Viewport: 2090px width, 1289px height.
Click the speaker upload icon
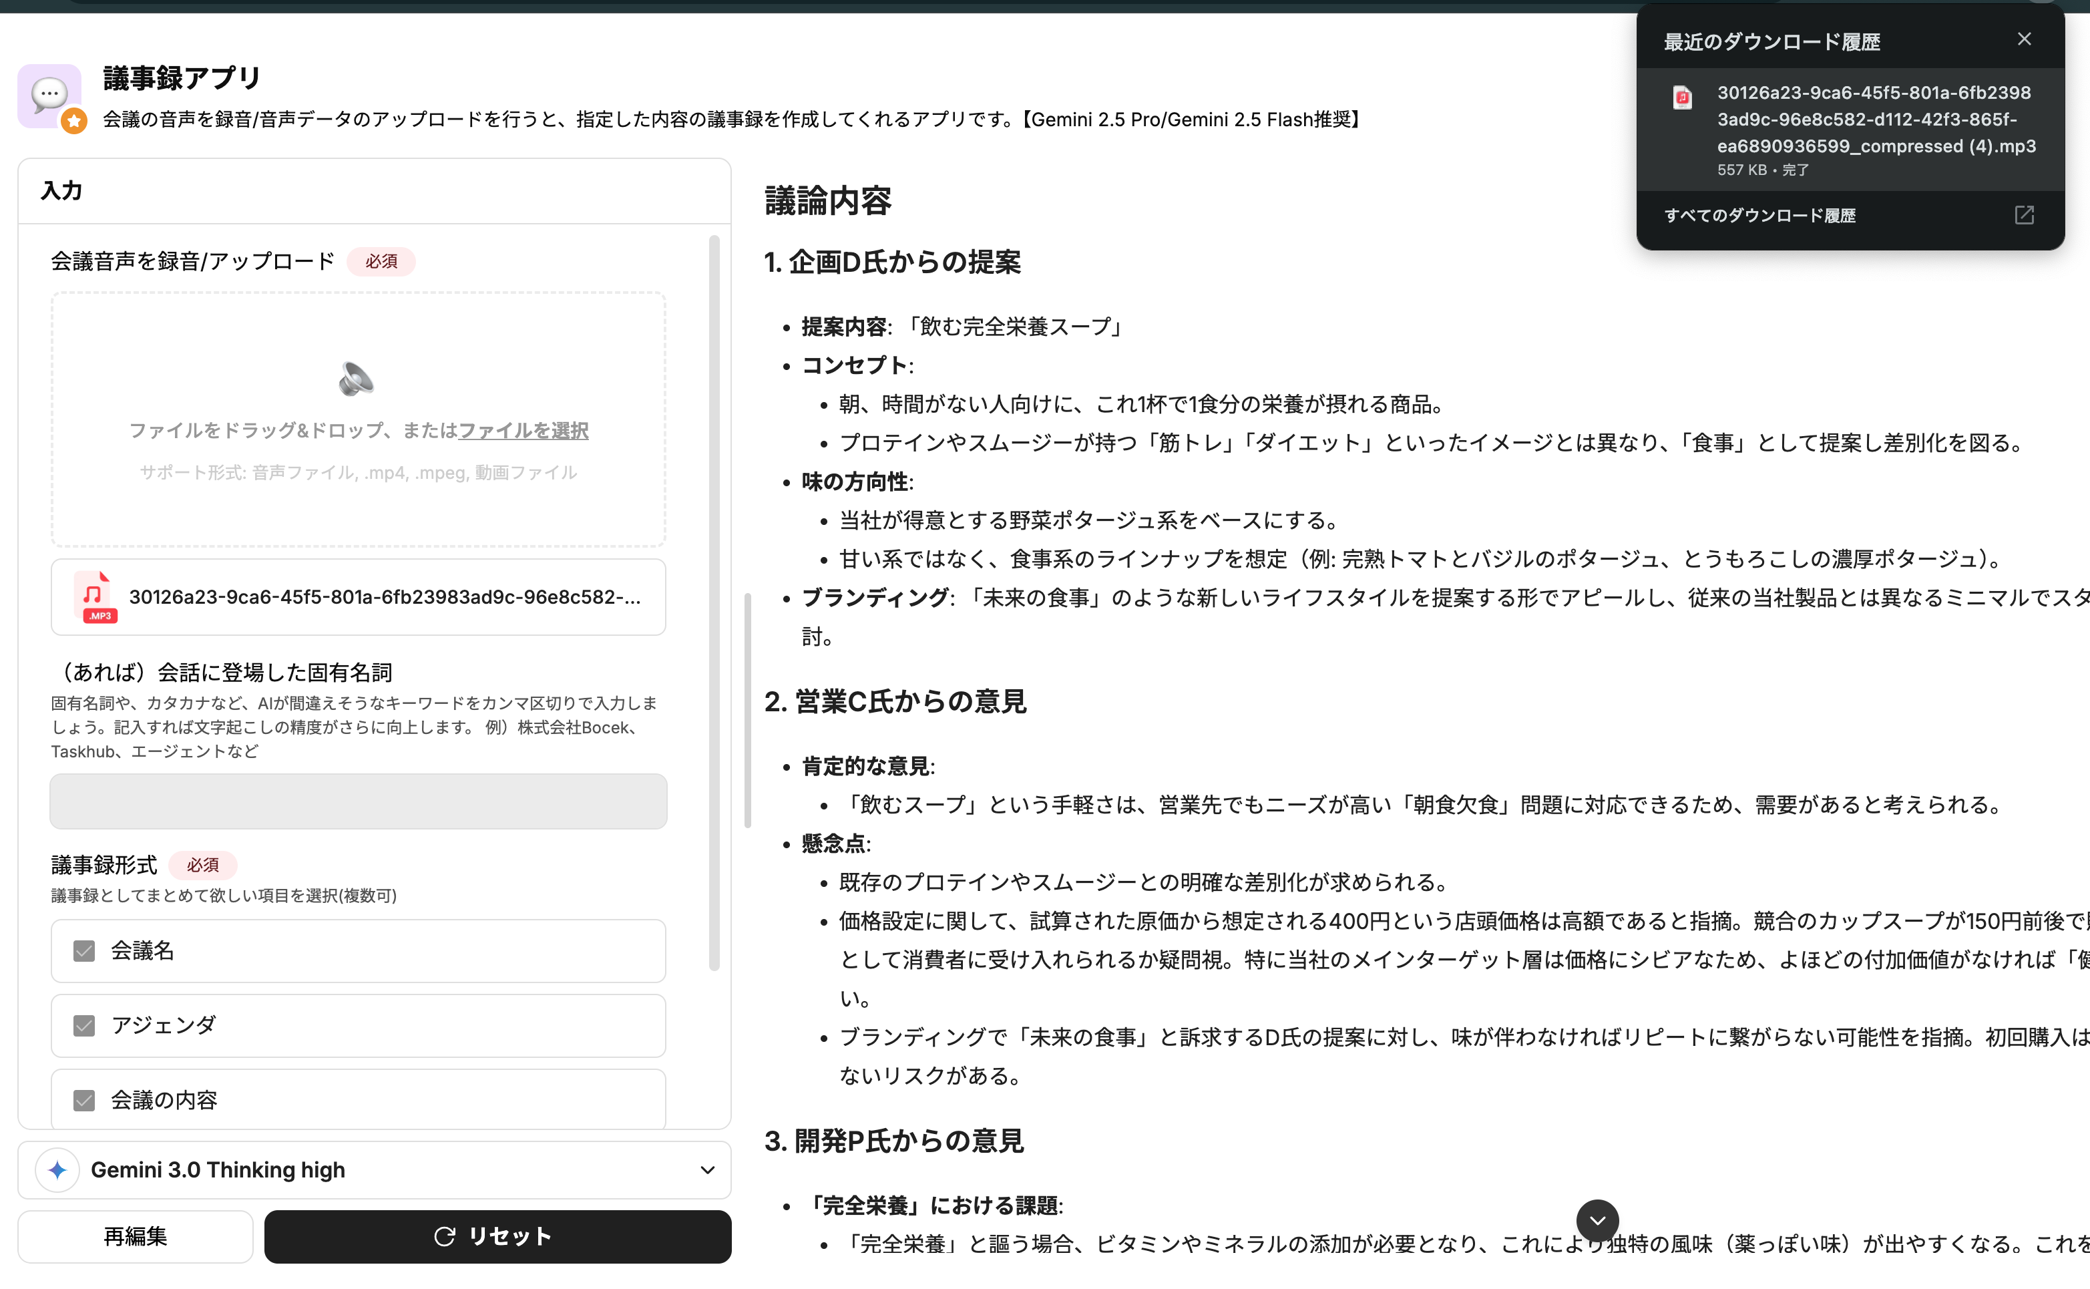click(x=357, y=379)
